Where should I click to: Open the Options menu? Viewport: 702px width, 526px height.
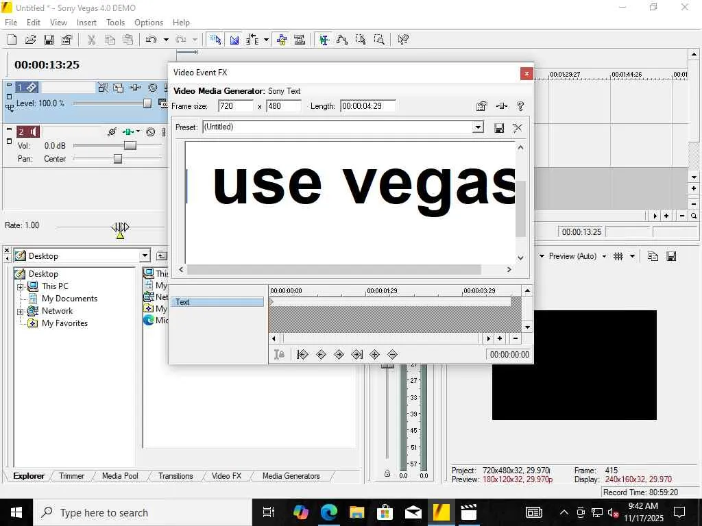(x=149, y=23)
